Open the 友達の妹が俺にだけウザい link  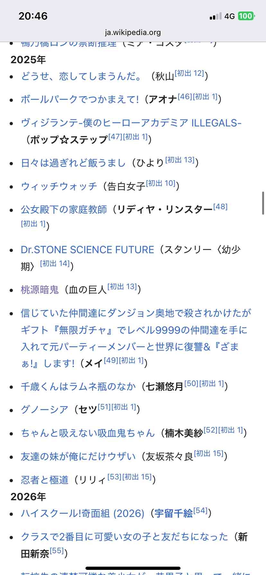coord(78,456)
